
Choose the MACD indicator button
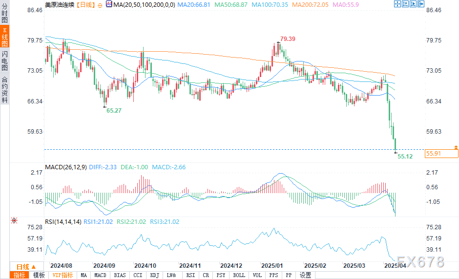(x=100, y=275)
